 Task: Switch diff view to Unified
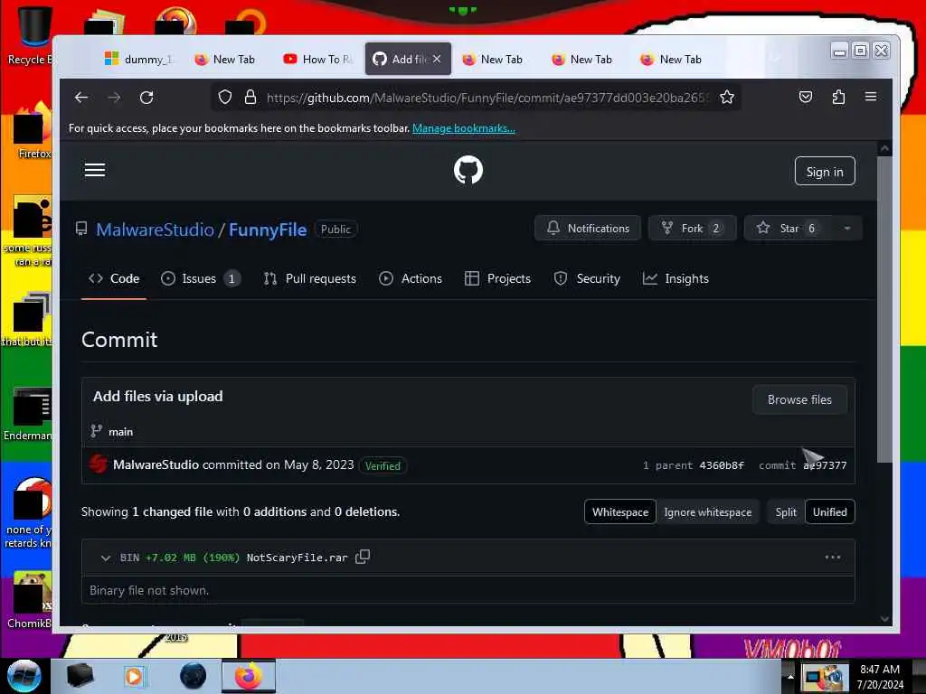coord(830,511)
